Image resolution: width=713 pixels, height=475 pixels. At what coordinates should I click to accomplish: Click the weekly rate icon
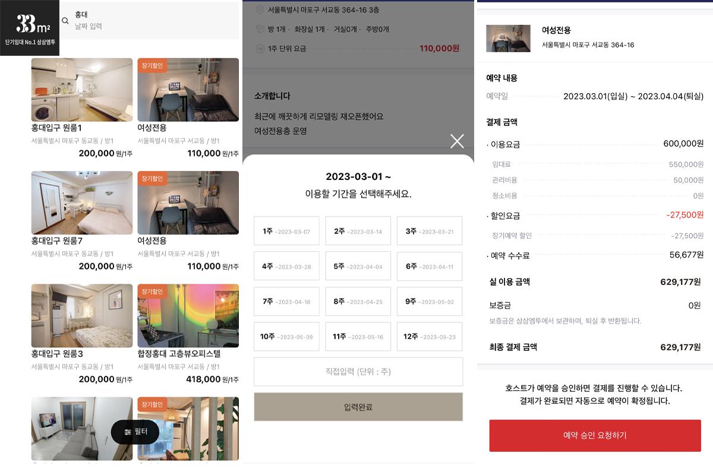[x=259, y=49]
